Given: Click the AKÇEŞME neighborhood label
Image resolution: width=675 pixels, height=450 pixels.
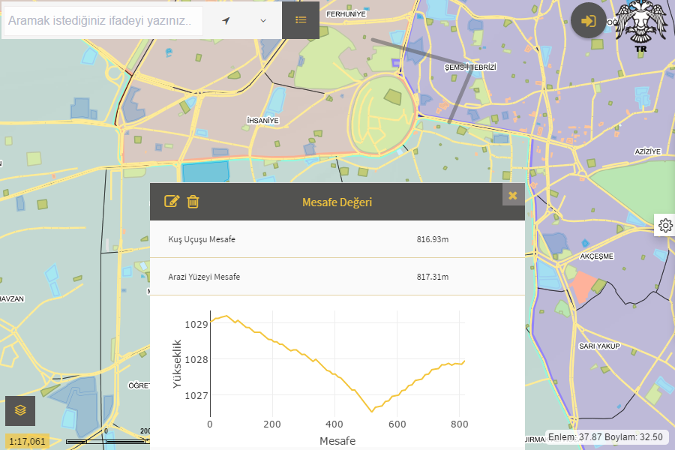Looking at the screenshot, I should click(x=597, y=256).
